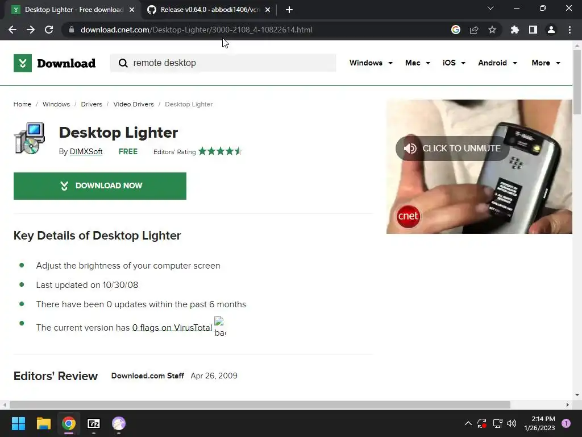Image resolution: width=582 pixels, height=437 pixels.
Task: Open Chrome extensions puzzle icon
Action: [515, 30]
